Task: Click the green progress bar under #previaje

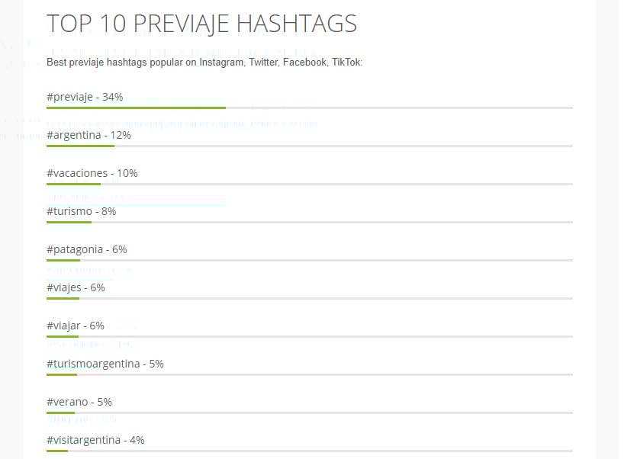Action: 136,108
